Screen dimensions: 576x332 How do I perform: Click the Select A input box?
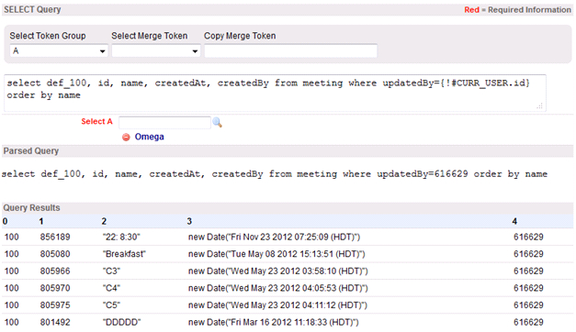point(164,123)
